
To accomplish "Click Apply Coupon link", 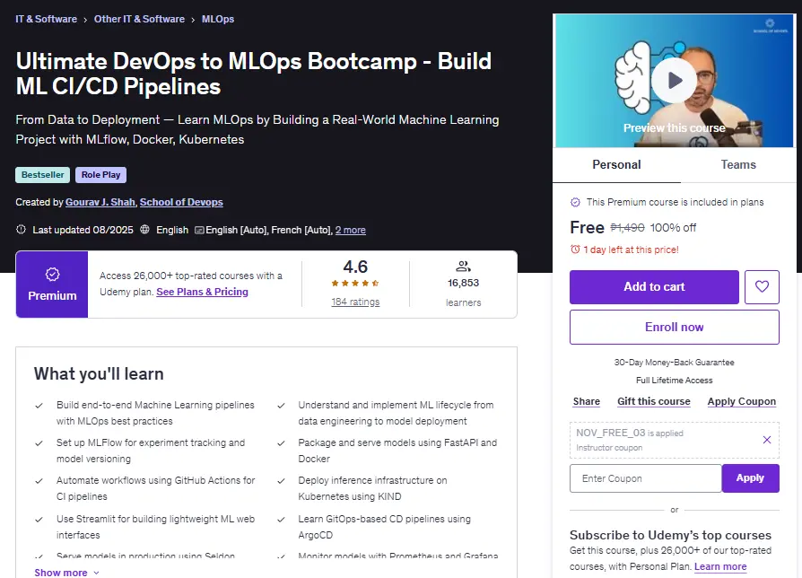I will click(x=742, y=401).
